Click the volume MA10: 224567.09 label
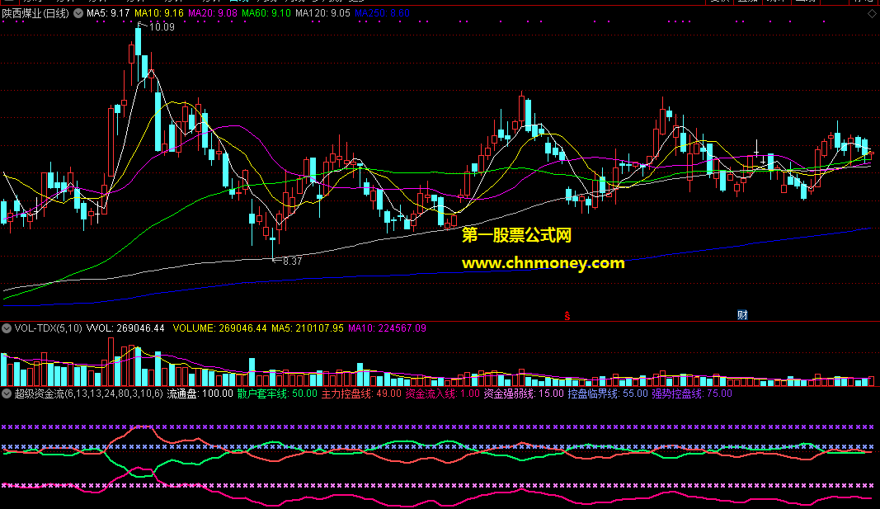880x509 pixels. tap(387, 328)
